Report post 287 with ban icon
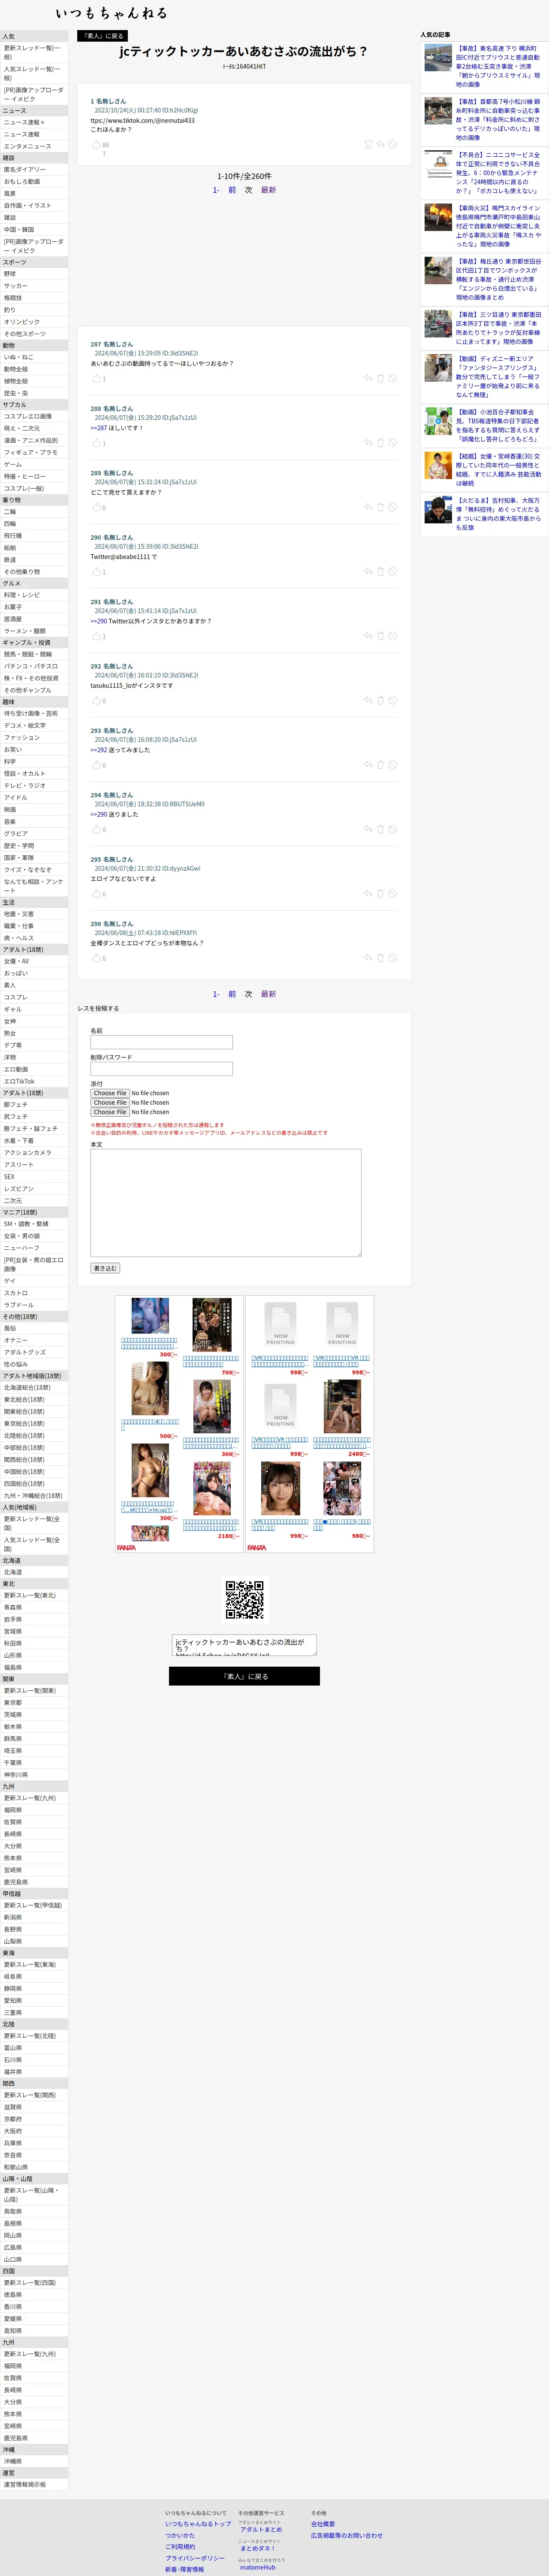The image size is (549, 2576). click(x=392, y=379)
